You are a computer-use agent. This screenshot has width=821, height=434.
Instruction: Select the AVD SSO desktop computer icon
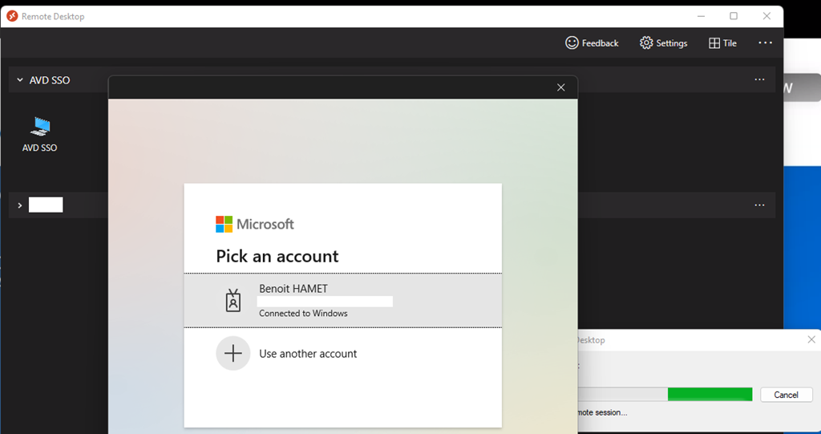click(39, 128)
